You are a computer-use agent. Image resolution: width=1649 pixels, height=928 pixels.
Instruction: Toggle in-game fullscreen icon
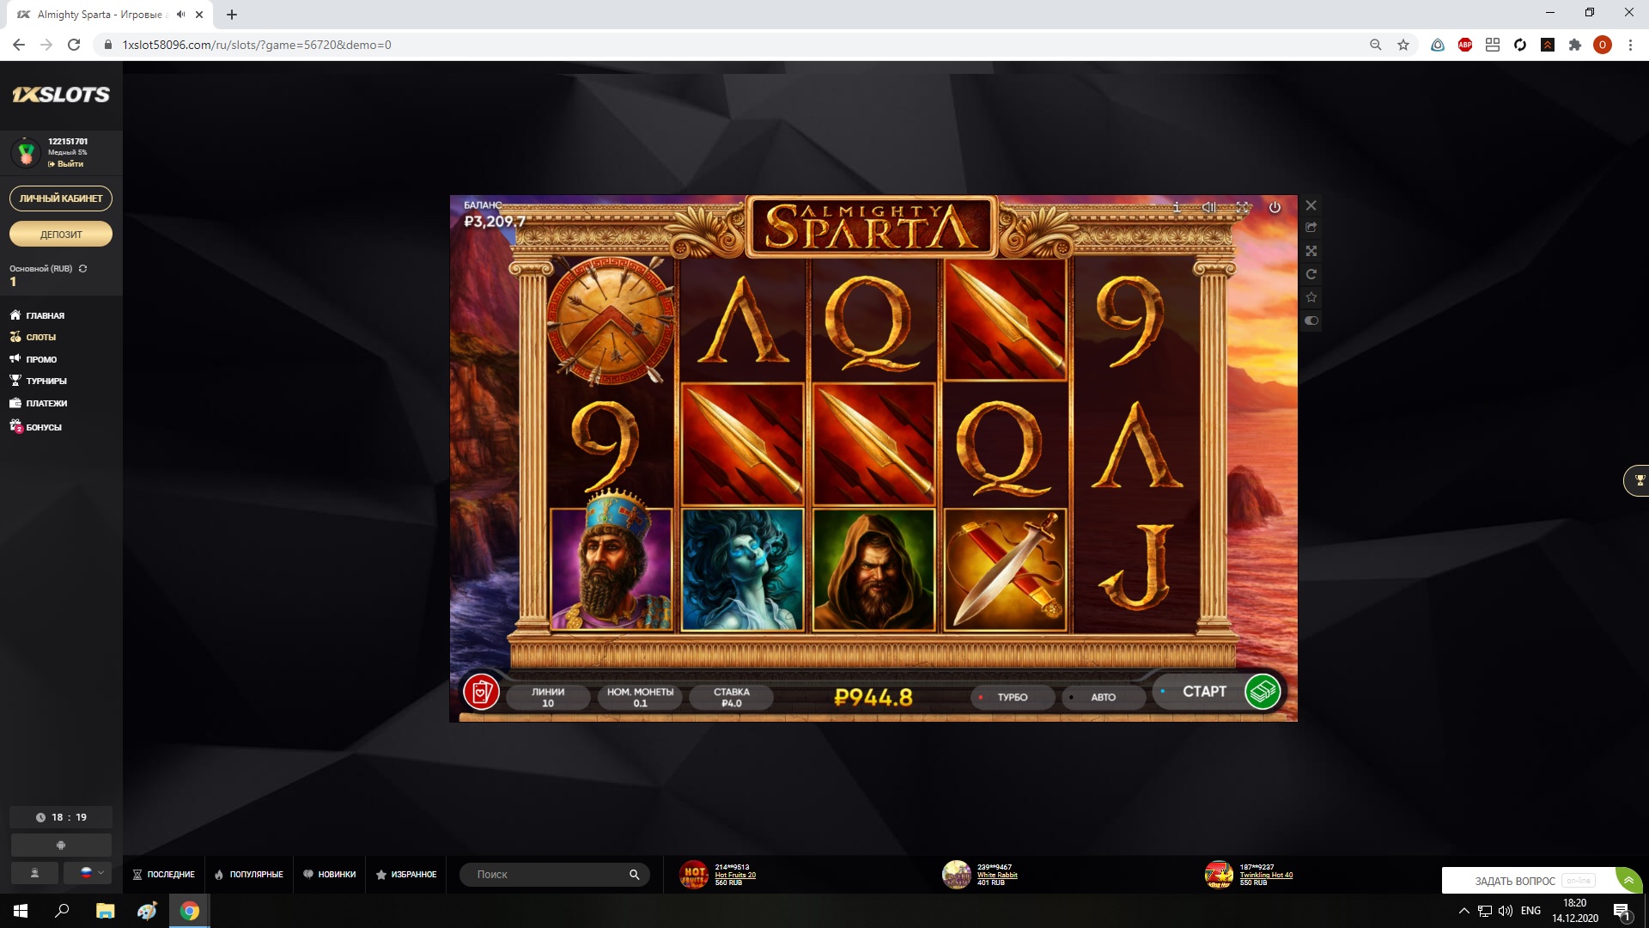coord(1243,207)
